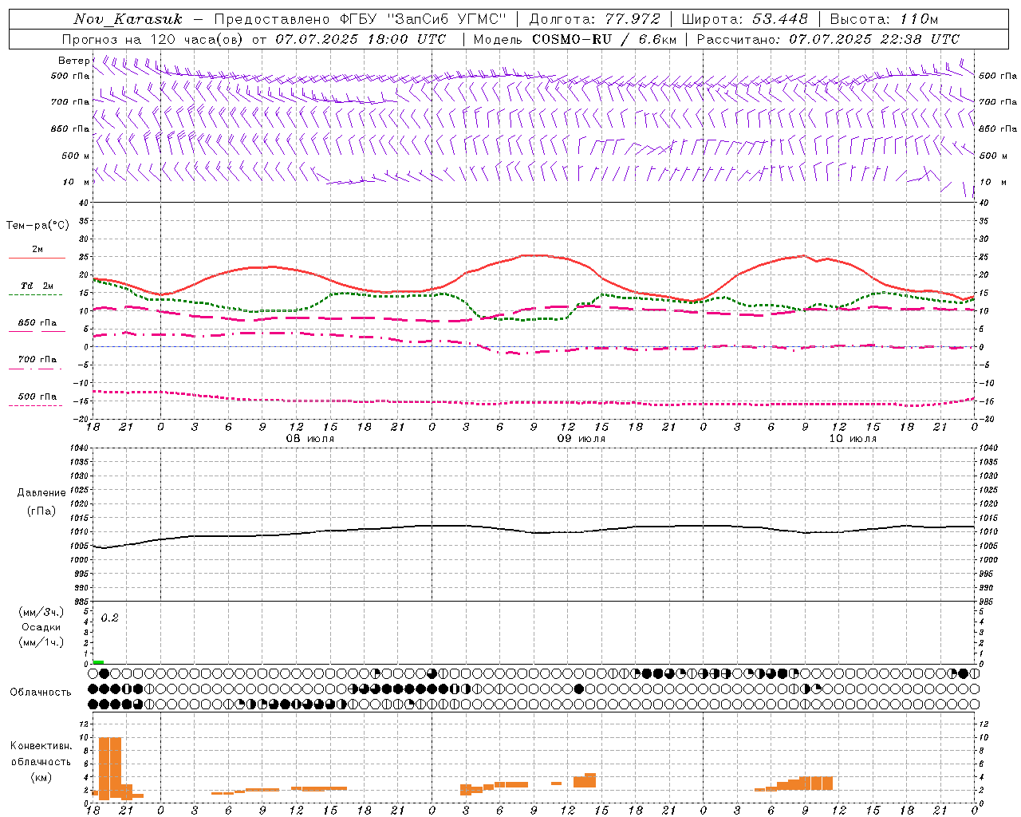This screenshot has width=1021, height=817.
Task: Click the Конвективн. label text
Action: [x=41, y=746]
